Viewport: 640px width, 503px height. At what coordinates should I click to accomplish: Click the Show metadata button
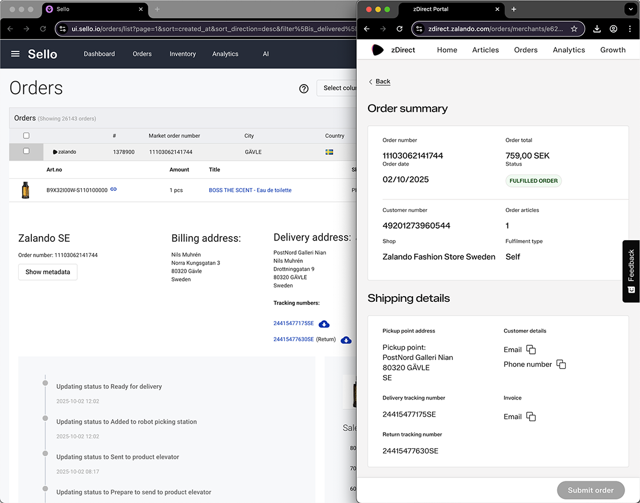[47, 272]
